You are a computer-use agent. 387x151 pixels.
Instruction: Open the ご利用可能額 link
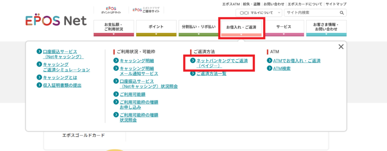click(x=133, y=94)
